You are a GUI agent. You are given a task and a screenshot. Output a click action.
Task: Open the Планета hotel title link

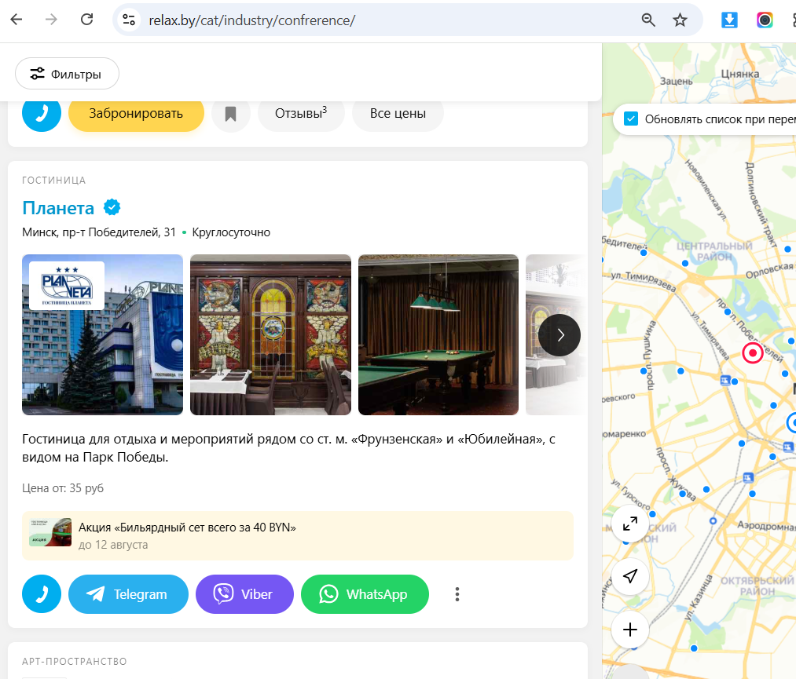click(x=58, y=208)
